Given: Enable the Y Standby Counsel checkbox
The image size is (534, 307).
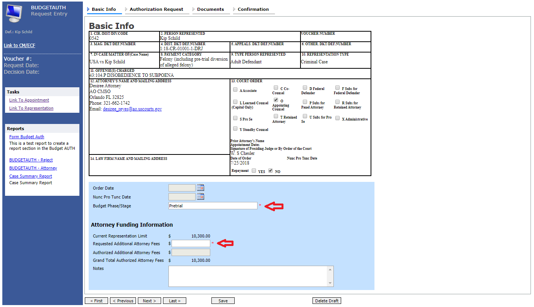Looking at the screenshot, I should [235, 129].
